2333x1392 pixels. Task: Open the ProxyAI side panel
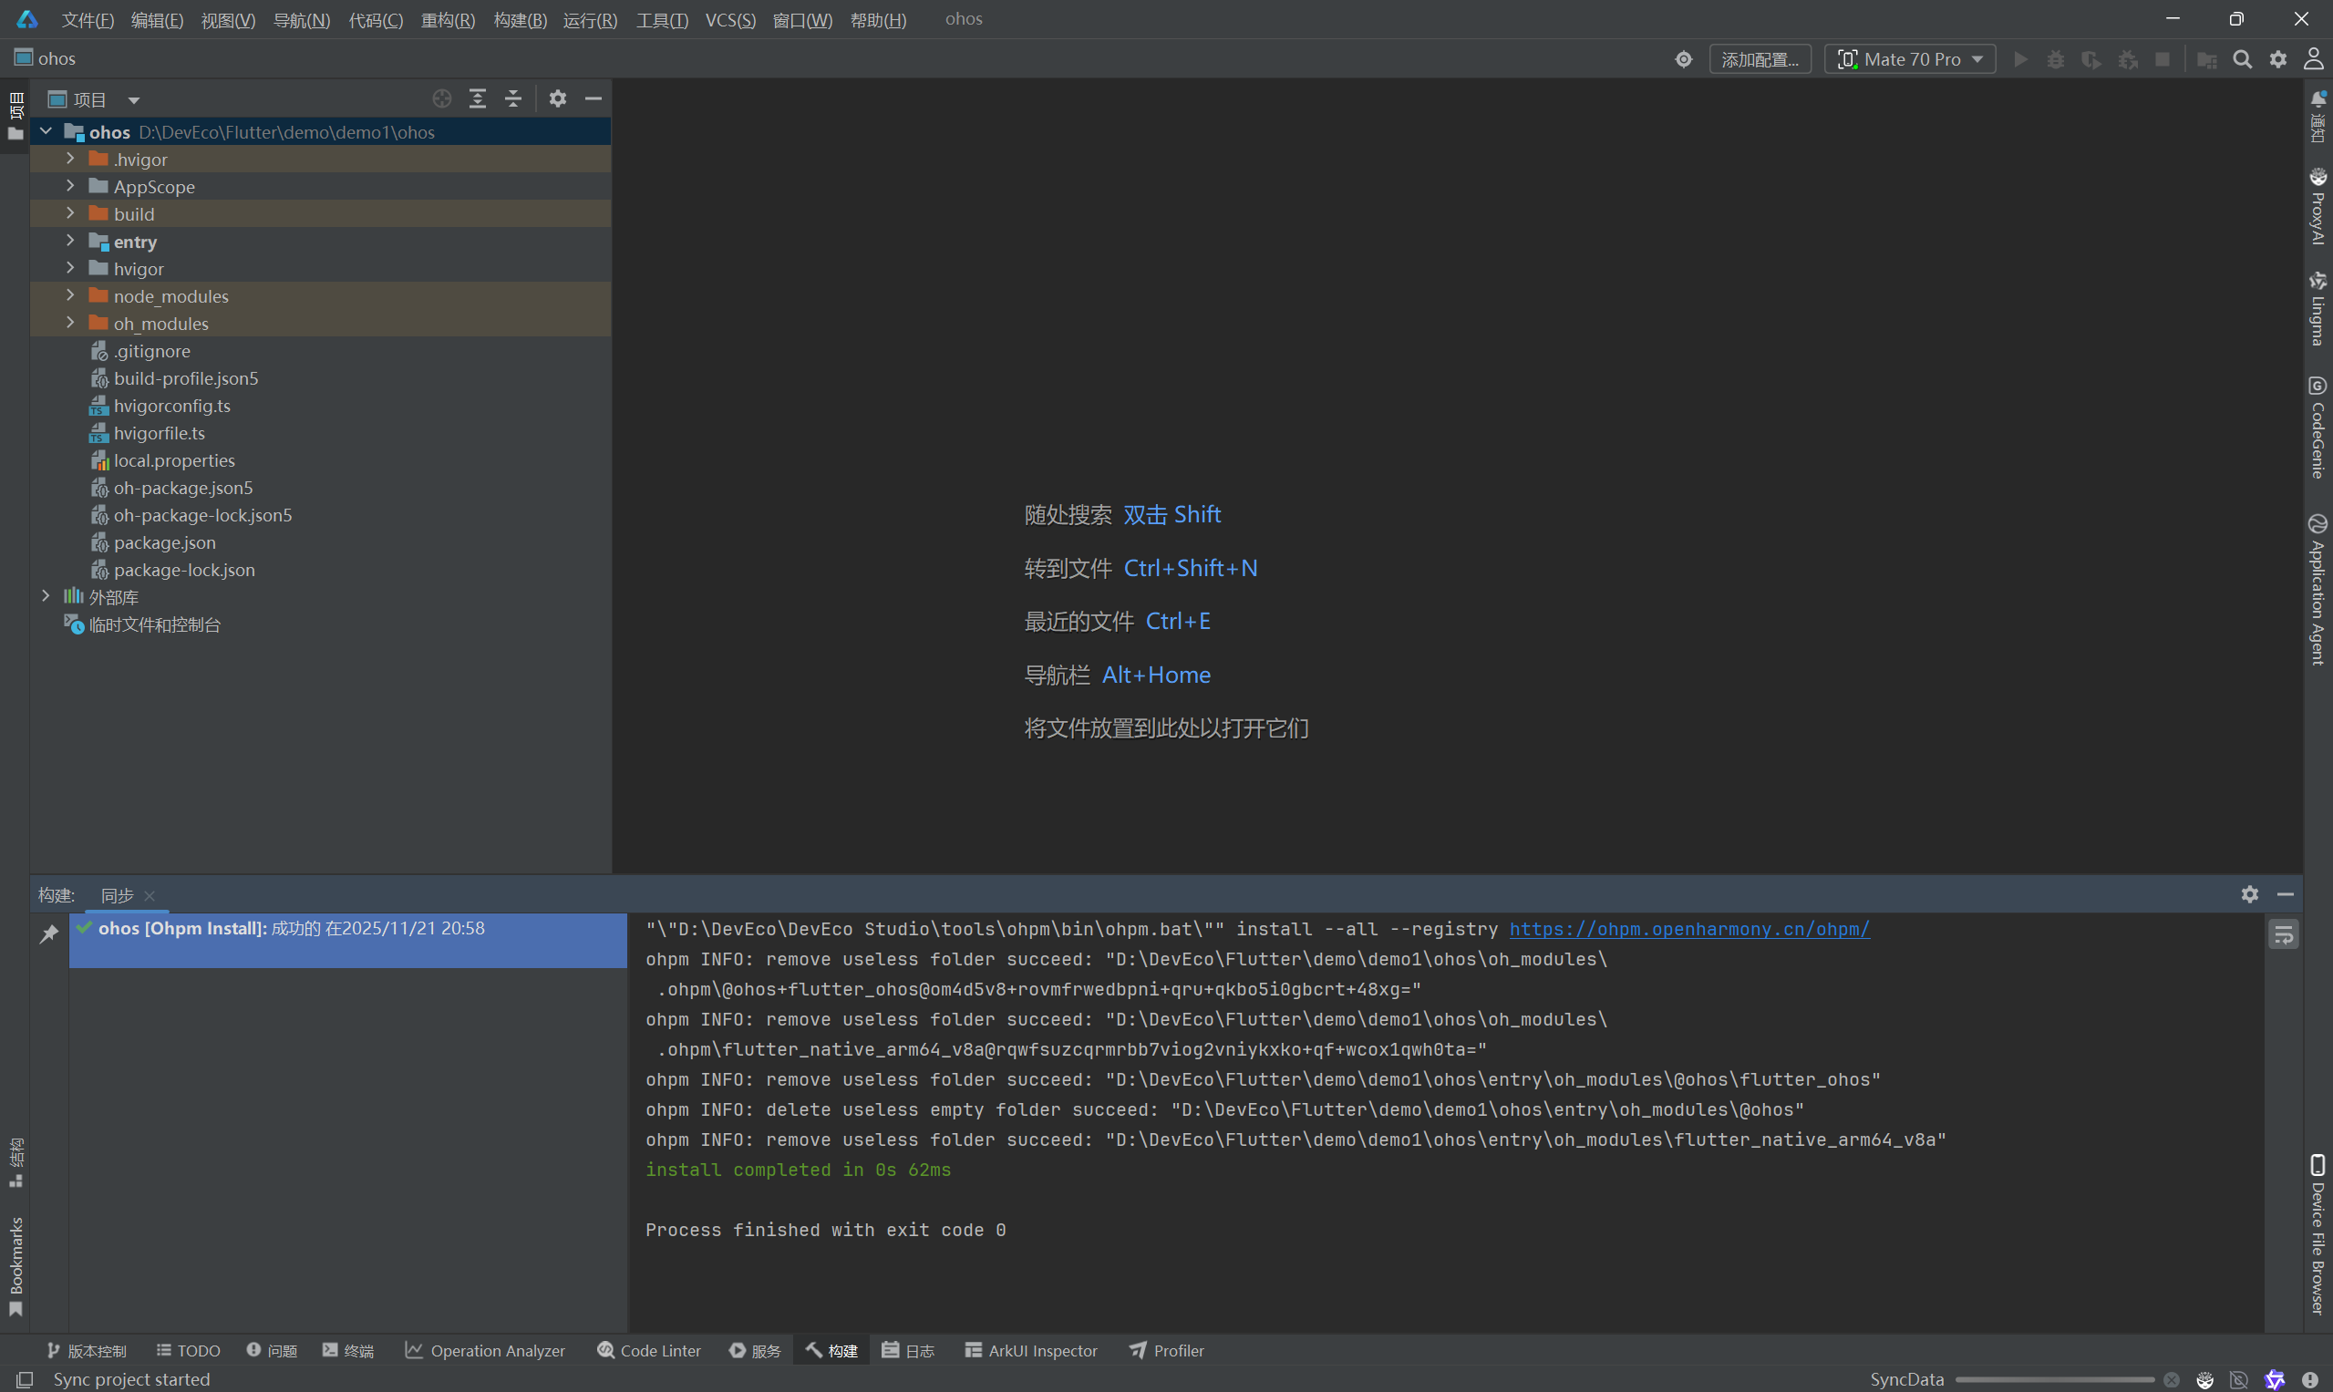tap(2318, 206)
